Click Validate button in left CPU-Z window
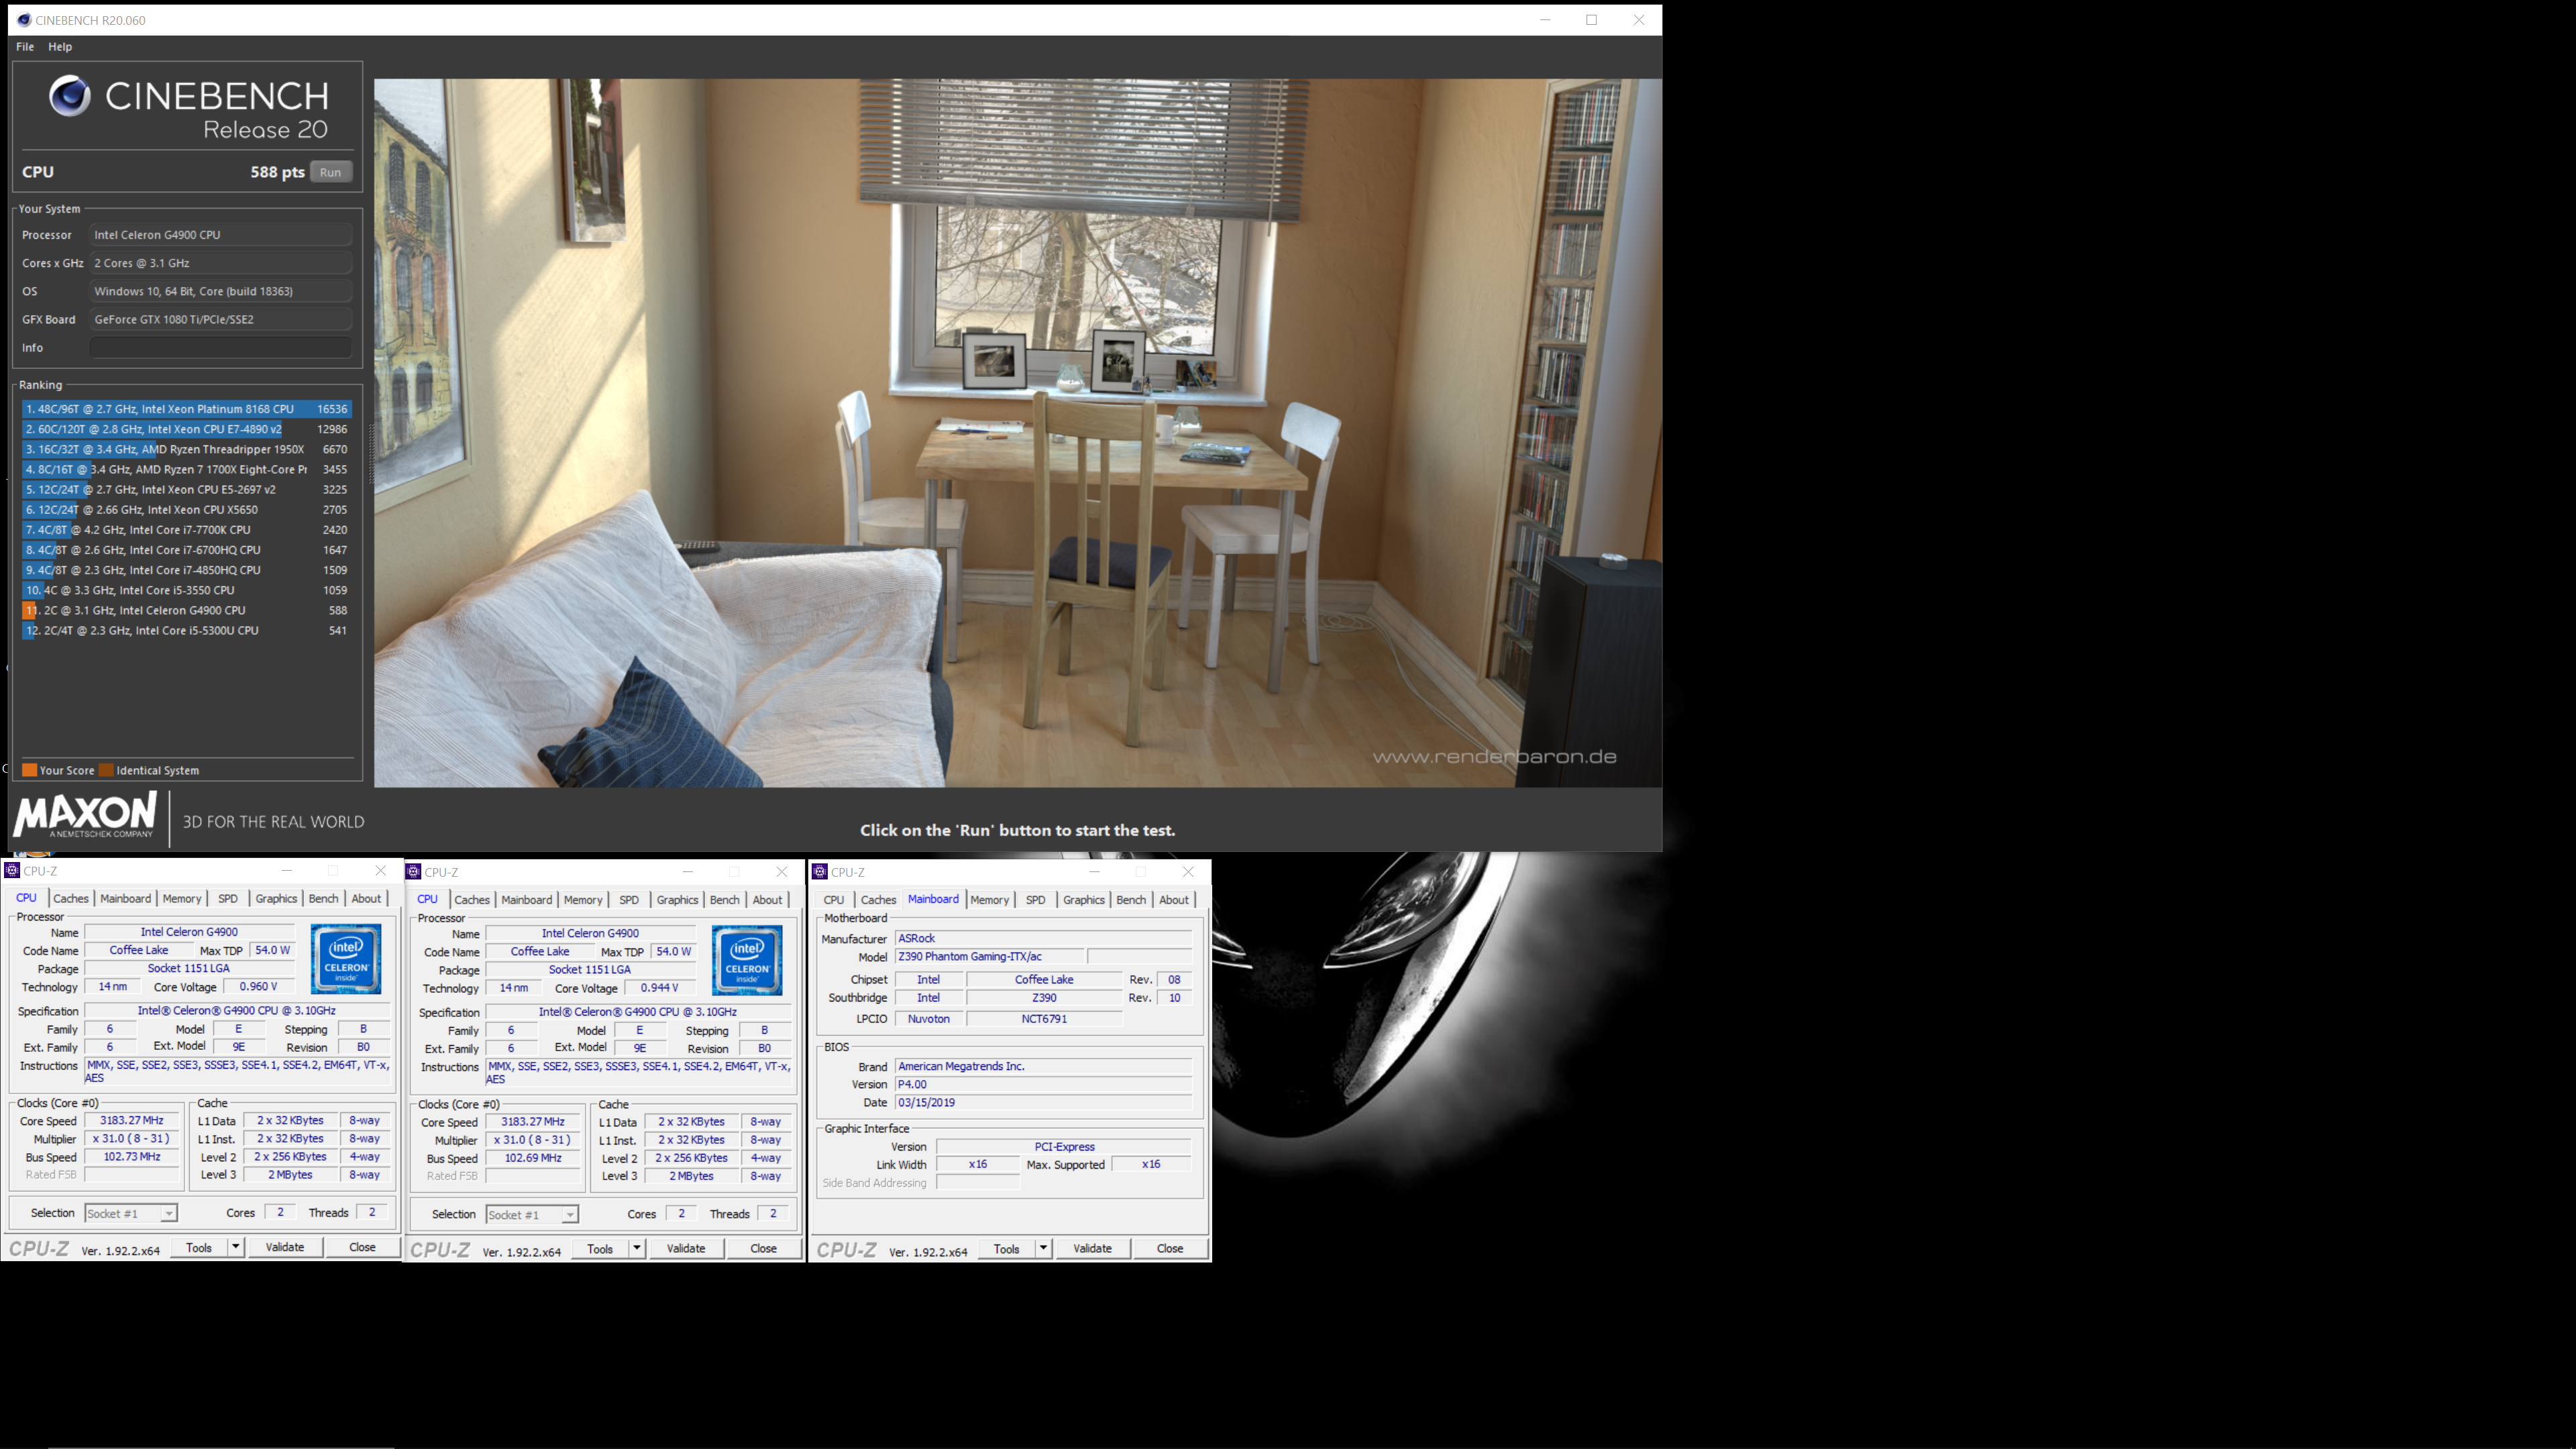Screen dimensions: 2576x1449 [x=285, y=1247]
